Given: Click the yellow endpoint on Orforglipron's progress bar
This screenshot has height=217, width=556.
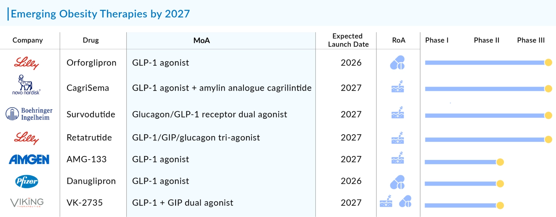Looking at the screenshot, I should coord(548,62).
